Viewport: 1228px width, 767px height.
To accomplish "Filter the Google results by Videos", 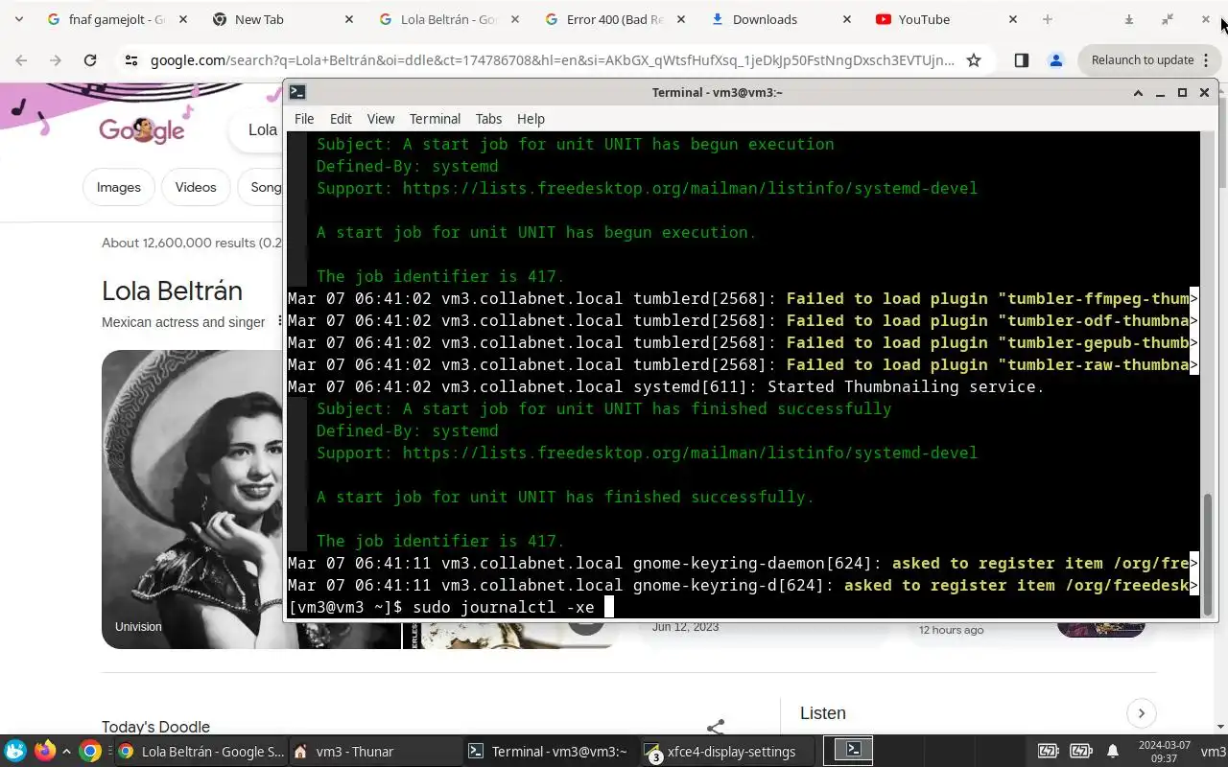I will coord(196,187).
